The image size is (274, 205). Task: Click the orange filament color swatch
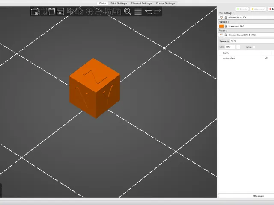coord(221,26)
